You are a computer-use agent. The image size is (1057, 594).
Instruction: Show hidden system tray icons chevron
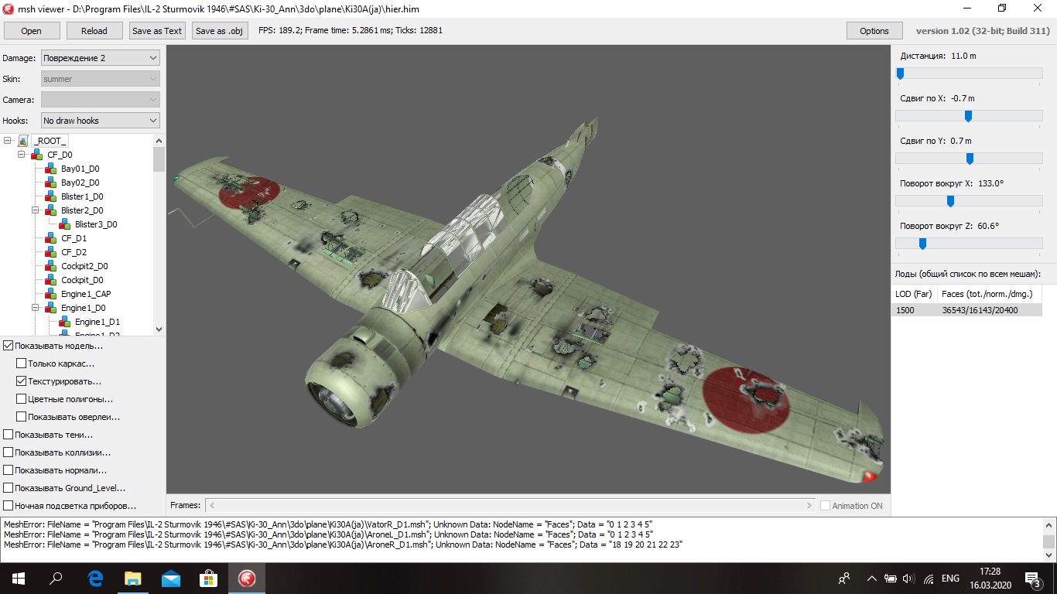[871, 579]
